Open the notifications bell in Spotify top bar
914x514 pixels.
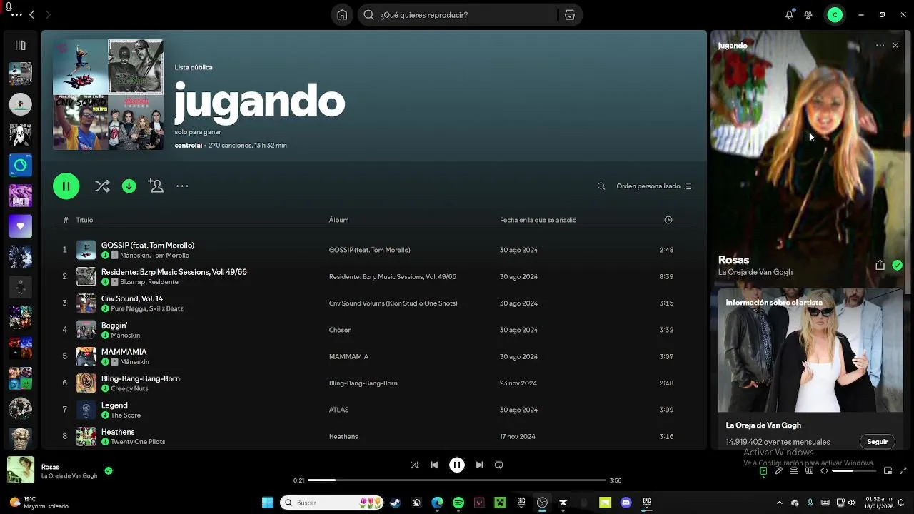[x=789, y=15]
